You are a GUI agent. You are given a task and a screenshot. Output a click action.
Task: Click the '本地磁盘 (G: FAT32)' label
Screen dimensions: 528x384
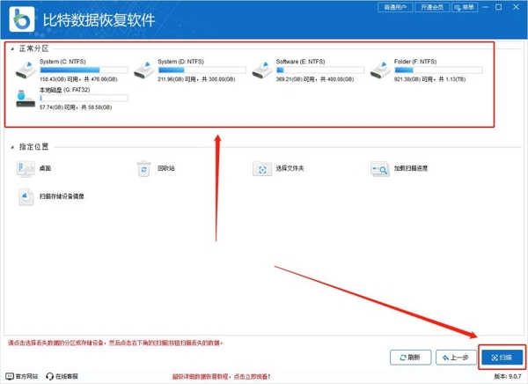64,90
